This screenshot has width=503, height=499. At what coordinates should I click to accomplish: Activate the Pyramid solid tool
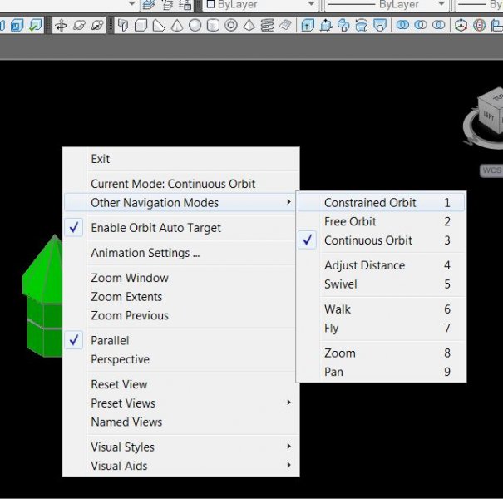(249, 25)
